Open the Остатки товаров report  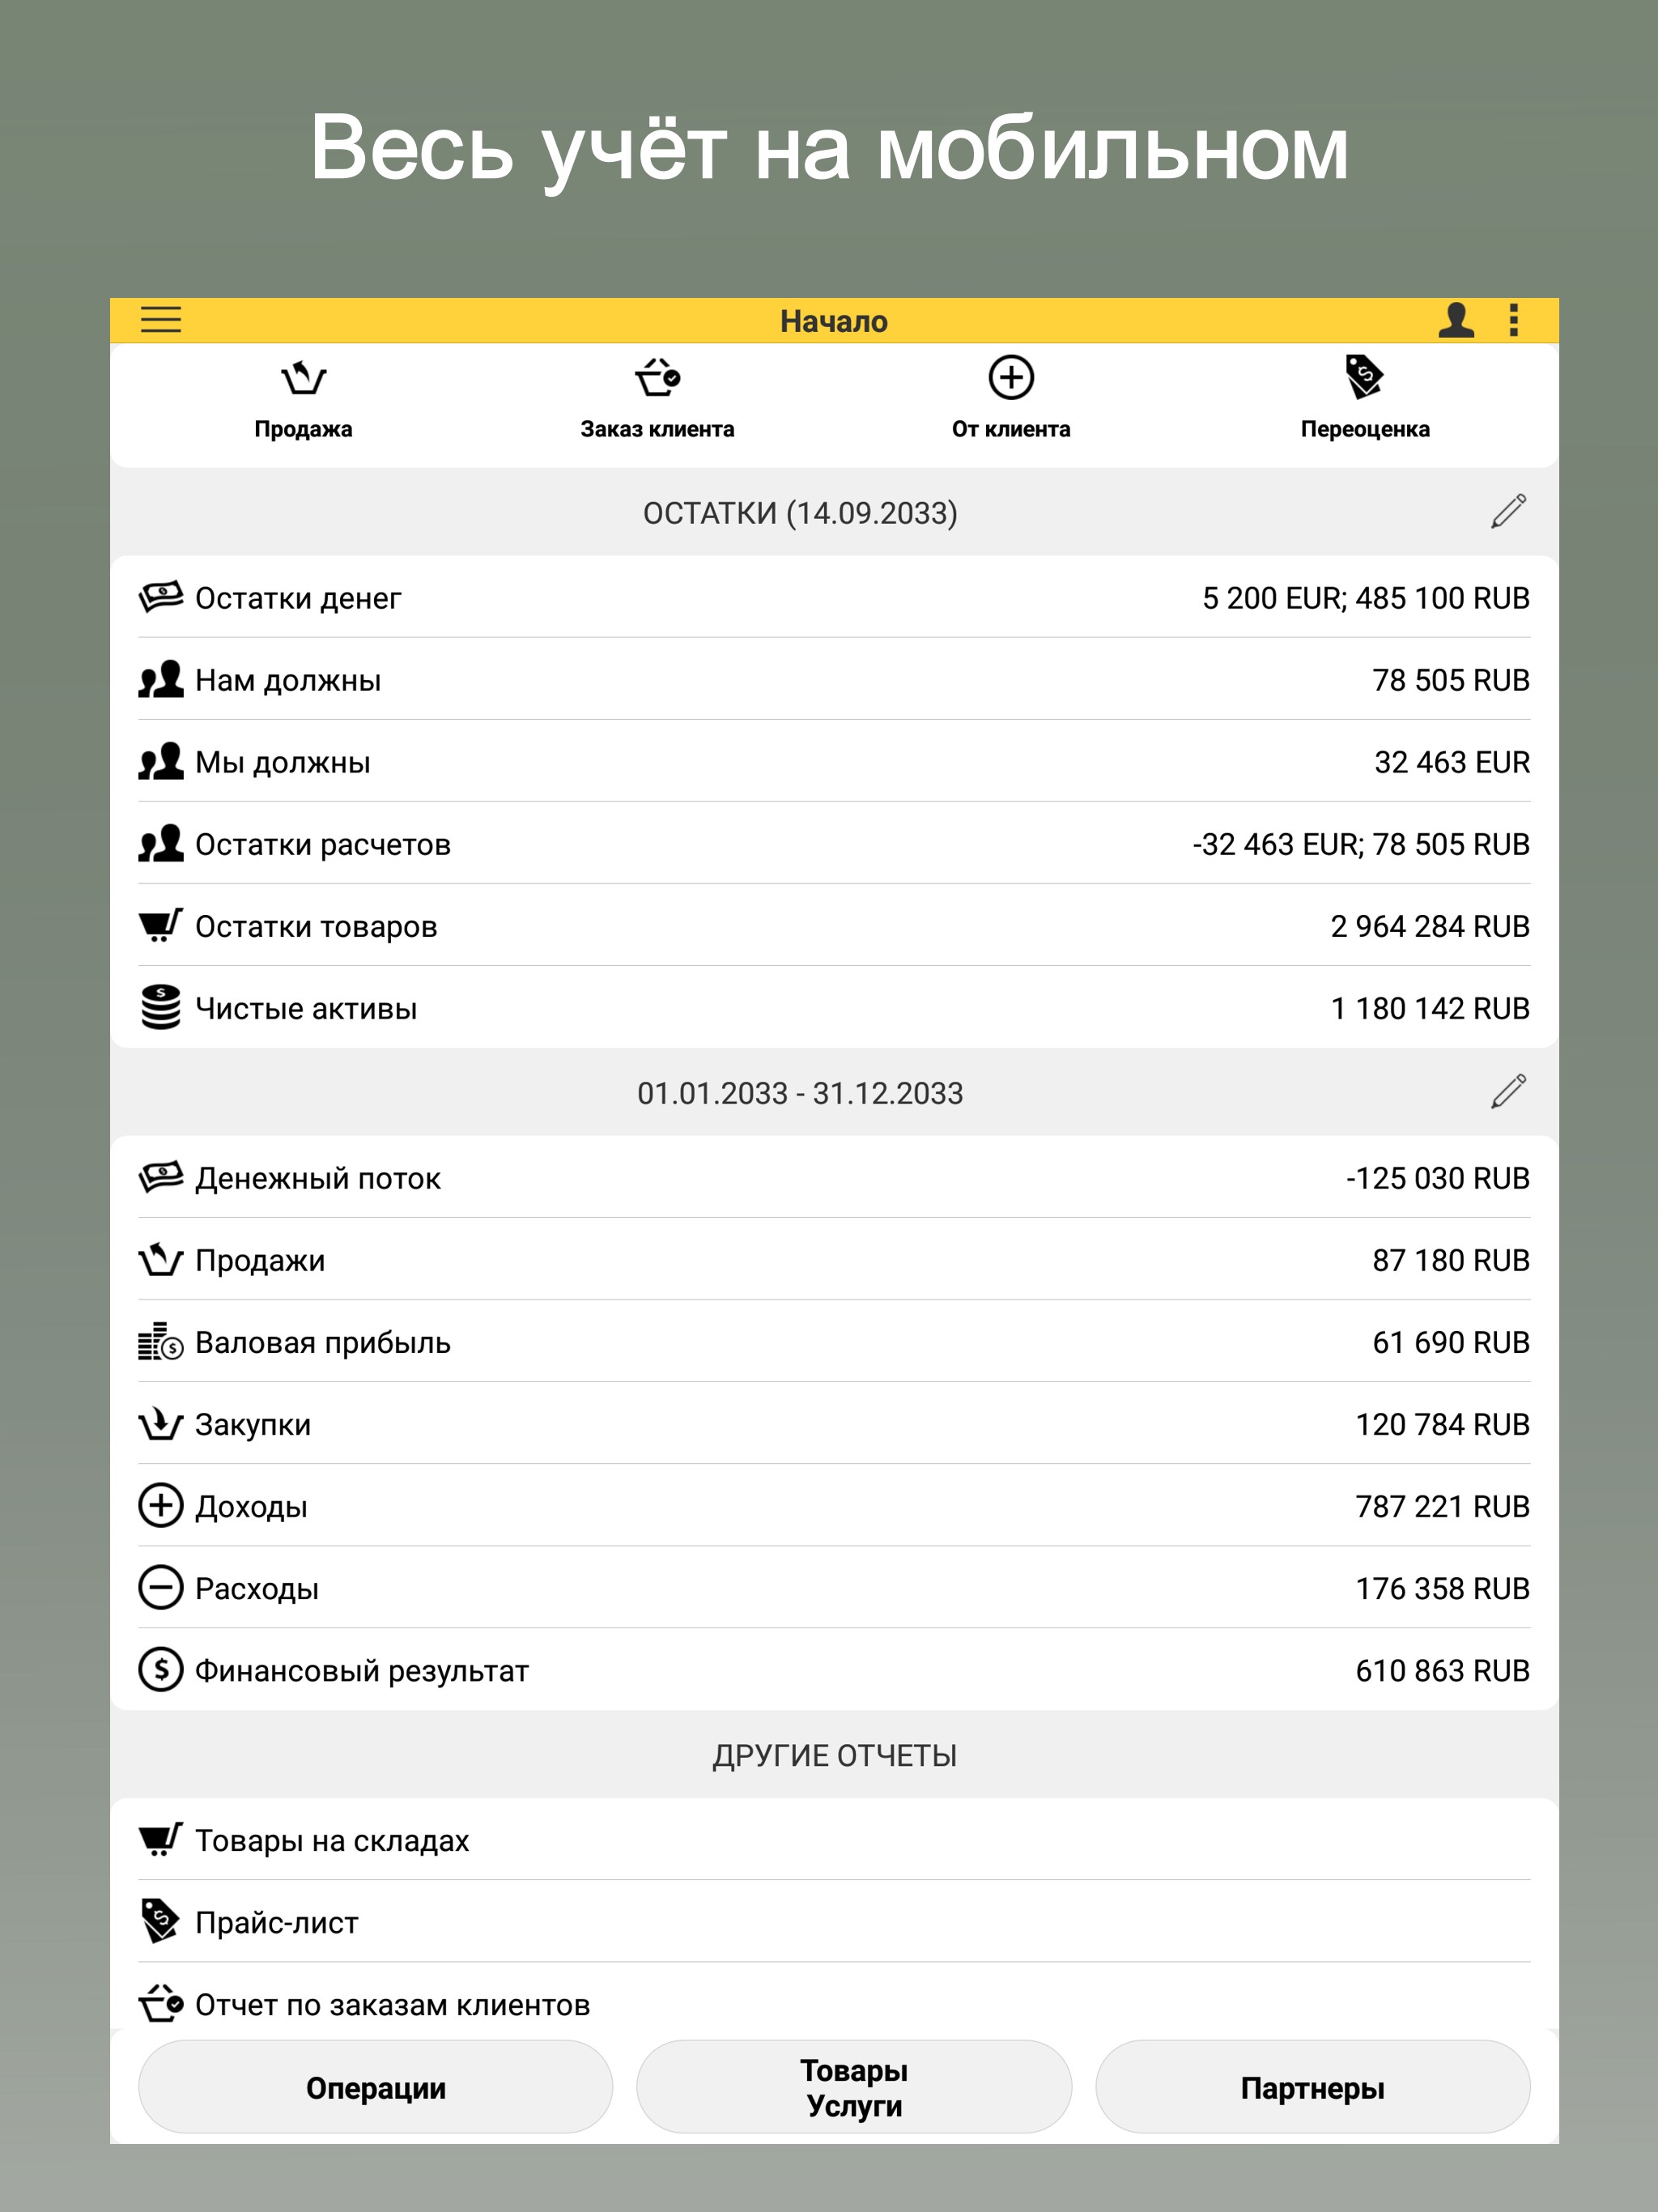click(x=834, y=925)
